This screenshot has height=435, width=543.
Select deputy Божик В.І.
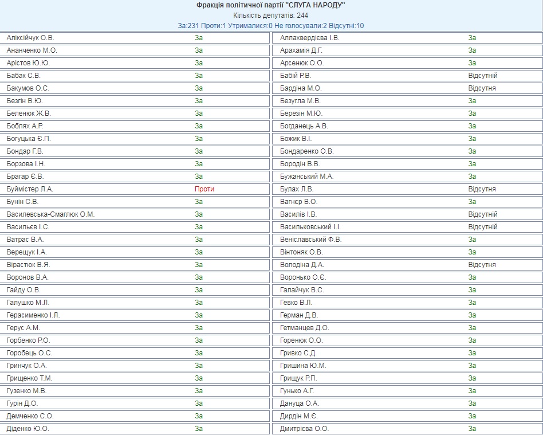pyautogui.click(x=296, y=139)
